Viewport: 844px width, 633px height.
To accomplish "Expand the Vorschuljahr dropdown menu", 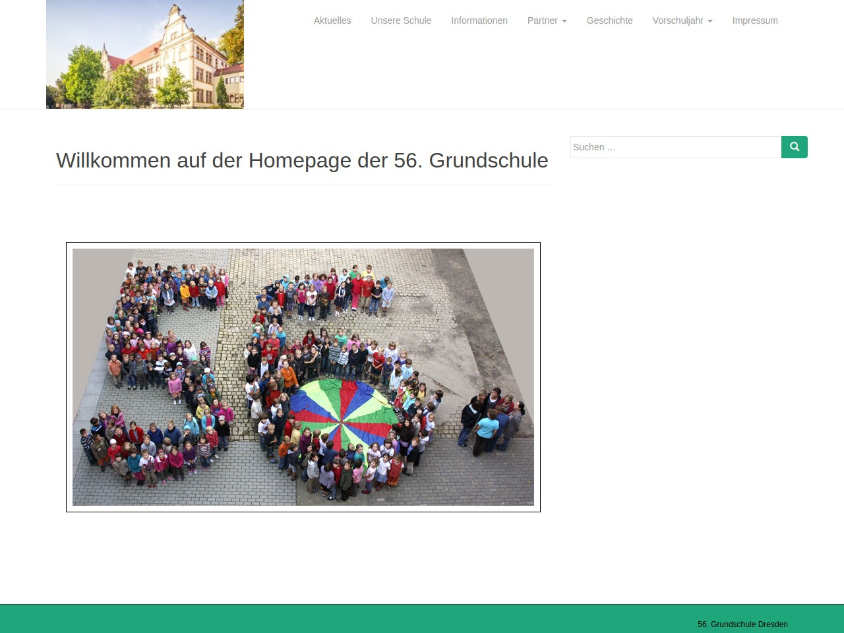I will (678, 20).
